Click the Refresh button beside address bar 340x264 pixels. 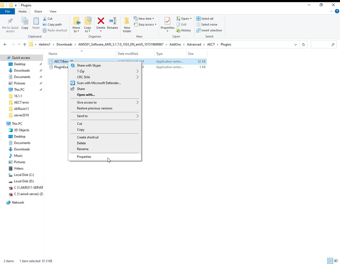tap(303, 44)
